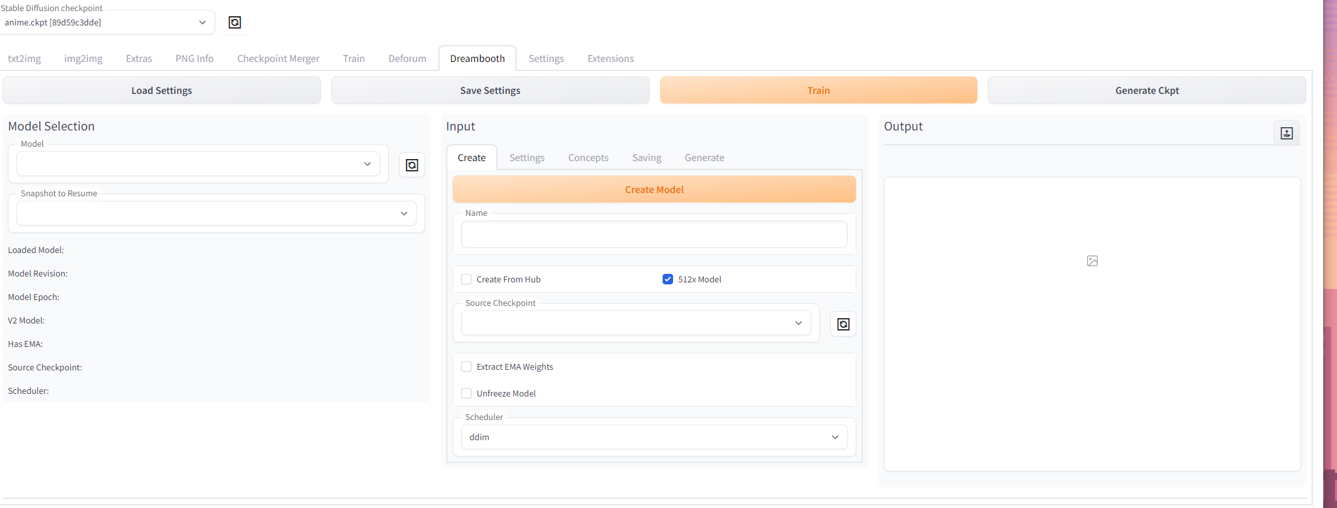This screenshot has width=1337, height=508.
Task: Open the Scheduler dropdown showing ddim
Action: (654, 437)
